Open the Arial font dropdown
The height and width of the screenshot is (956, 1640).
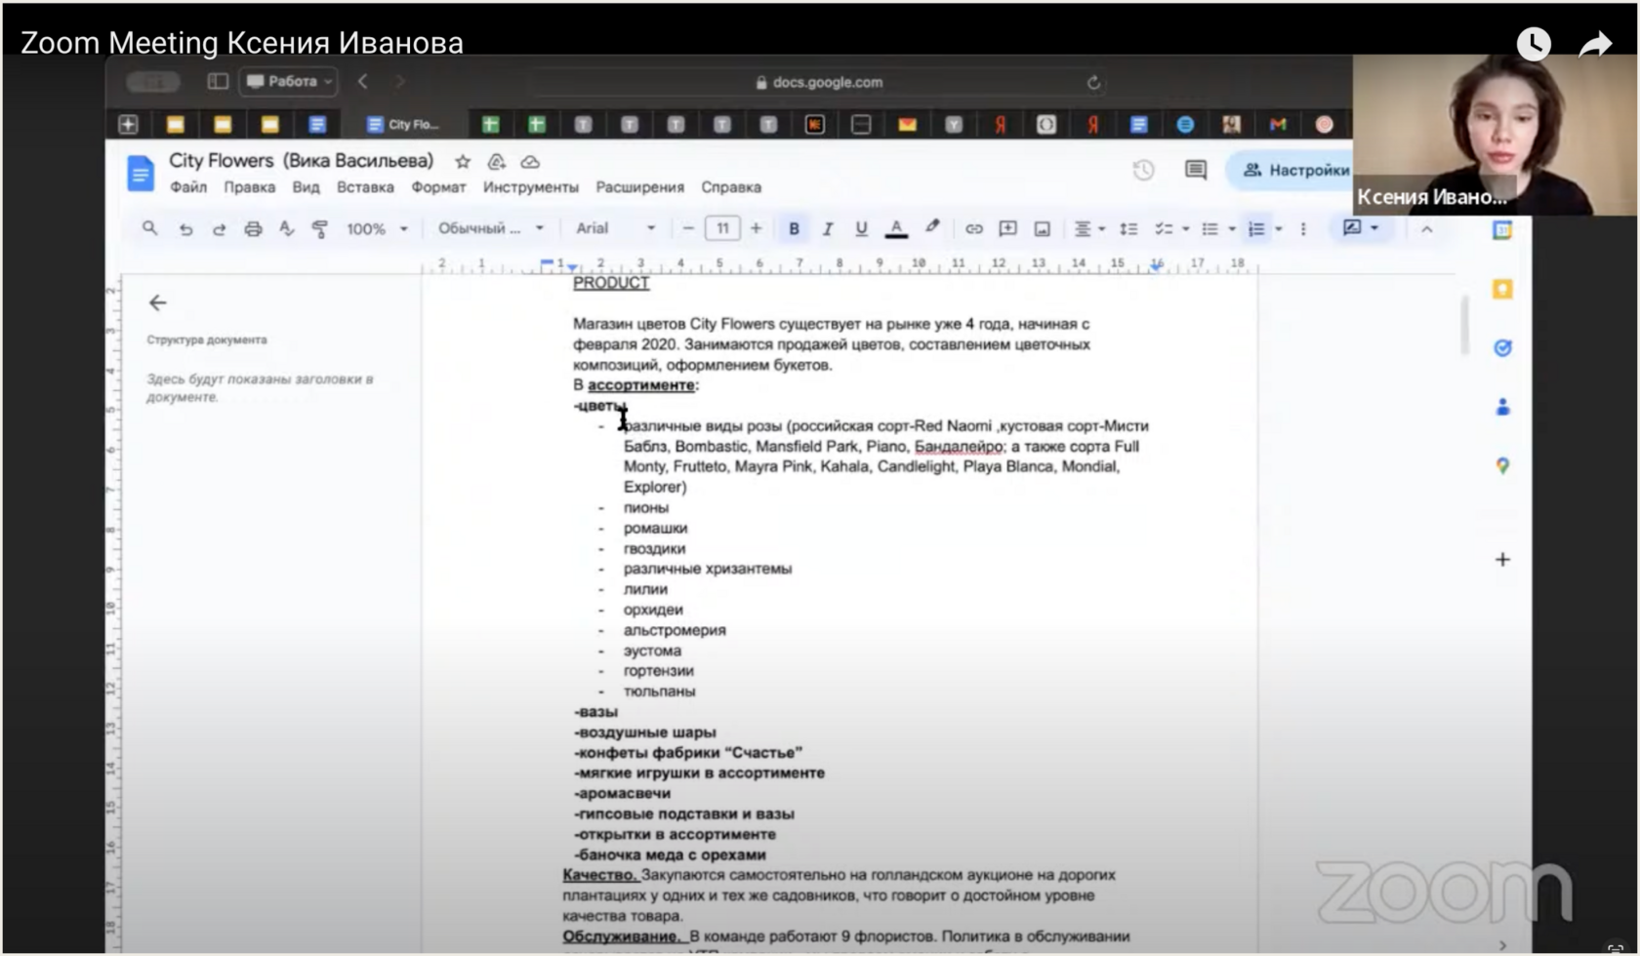(x=615, y=229)
